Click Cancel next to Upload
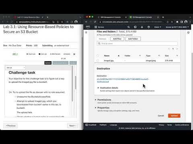 (161, 116)
